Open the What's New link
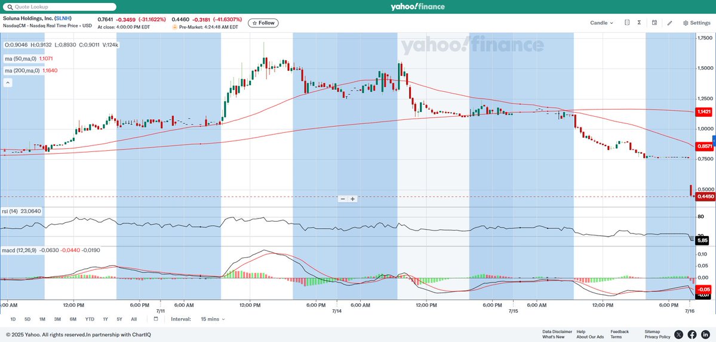 click(553, 337)
